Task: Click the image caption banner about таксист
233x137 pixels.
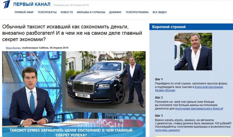Action: tap(71, 133)
